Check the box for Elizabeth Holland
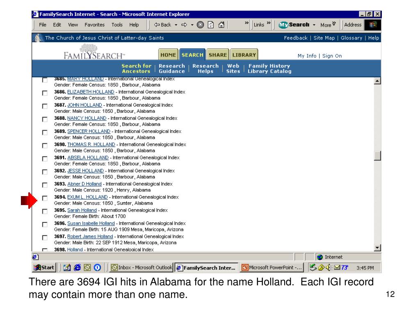 click(x=45, y=93)
